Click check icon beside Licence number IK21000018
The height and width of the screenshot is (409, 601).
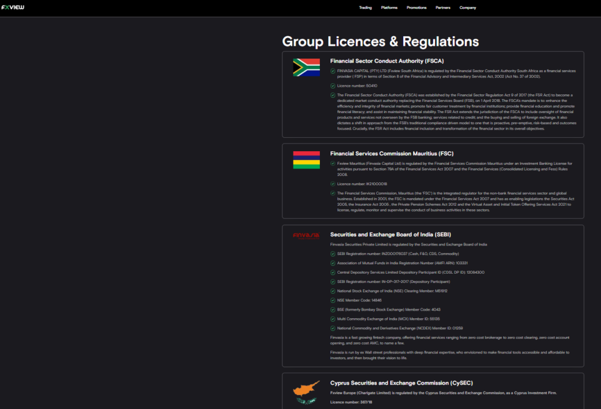click(x=333, y=184)
